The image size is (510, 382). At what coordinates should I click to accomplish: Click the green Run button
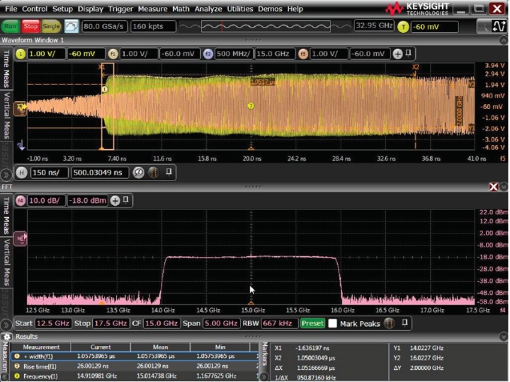11,26
